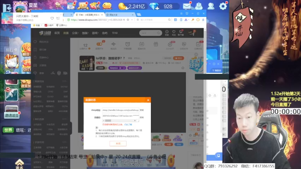Open the gift box icon in streamer toolbar
This screenshot has height=169, width=301.
[156, 44]
